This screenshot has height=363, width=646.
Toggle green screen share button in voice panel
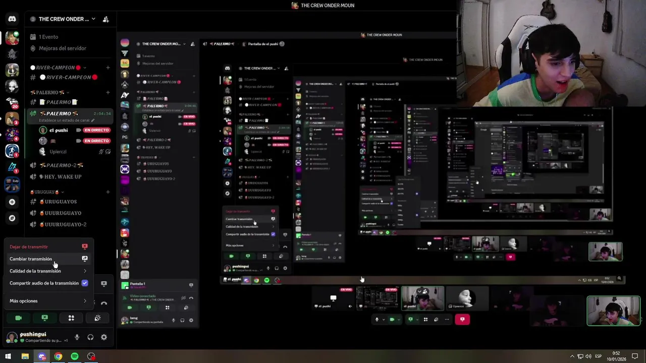45,318
